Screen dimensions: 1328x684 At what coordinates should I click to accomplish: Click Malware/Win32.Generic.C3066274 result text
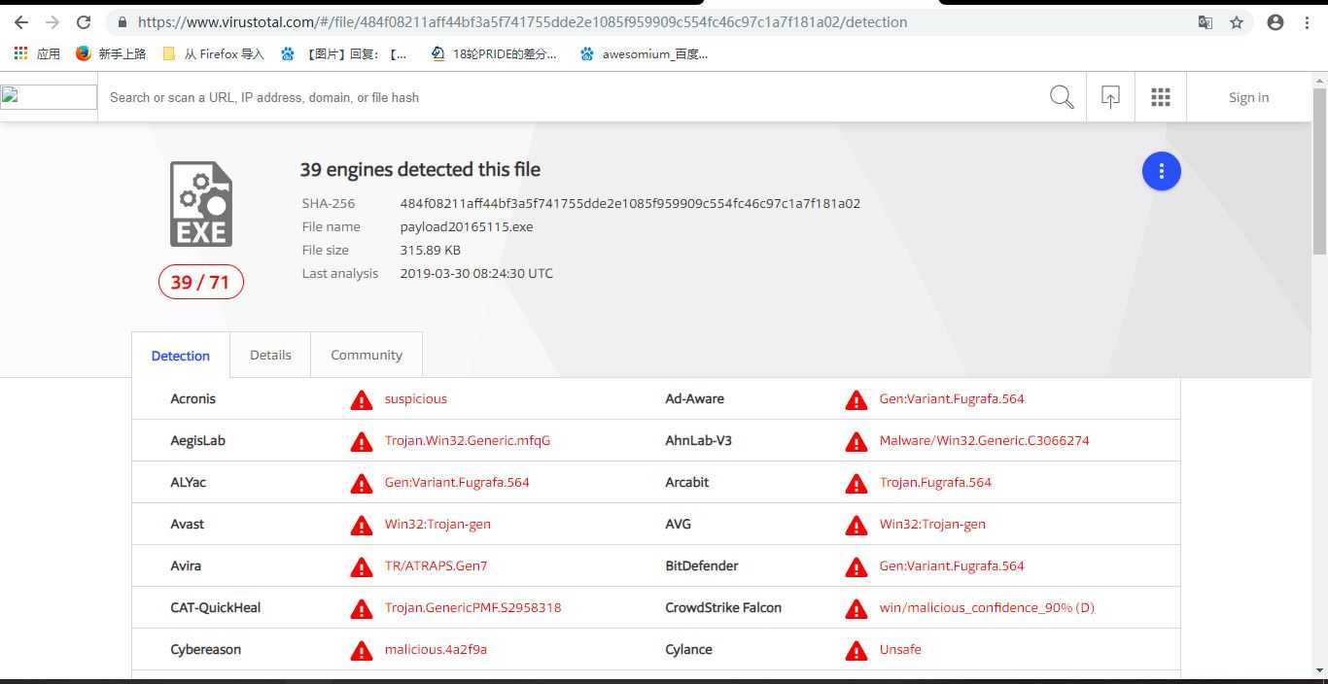click(984, 440)
